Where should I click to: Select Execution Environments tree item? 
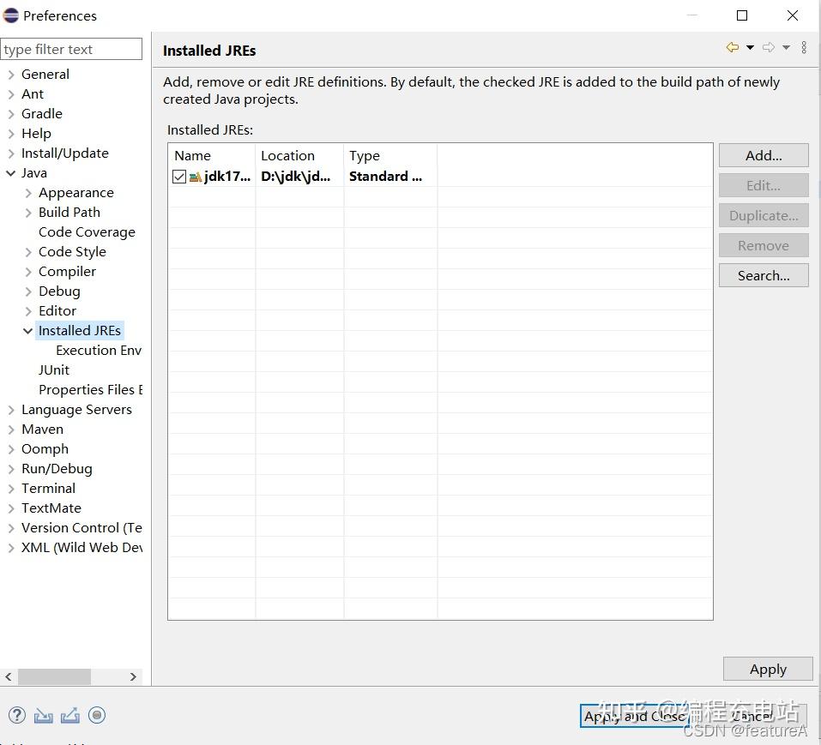(x=99, y=350)
